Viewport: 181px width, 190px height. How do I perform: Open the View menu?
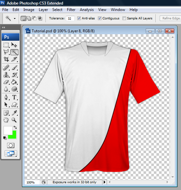click(x=102, y=10)
